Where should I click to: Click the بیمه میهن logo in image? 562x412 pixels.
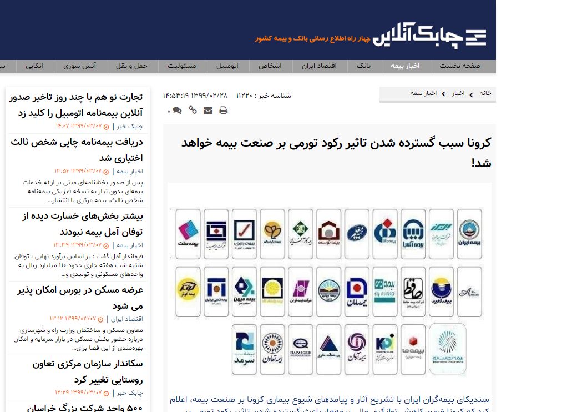(x=244, y=292)
